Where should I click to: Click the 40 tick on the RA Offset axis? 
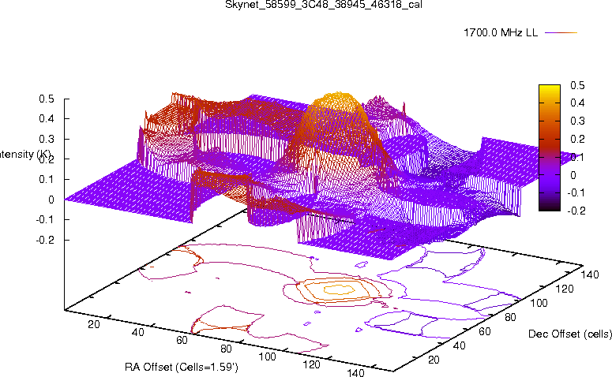(137, 332)
